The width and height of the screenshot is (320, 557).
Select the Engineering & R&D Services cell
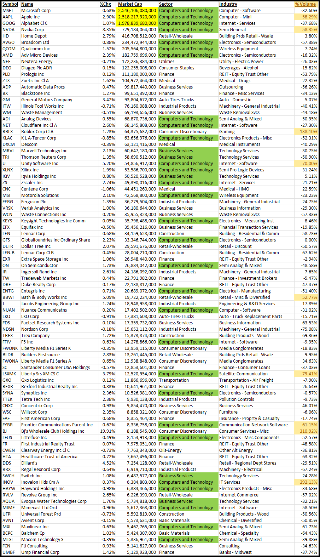[x=247, y=304]
